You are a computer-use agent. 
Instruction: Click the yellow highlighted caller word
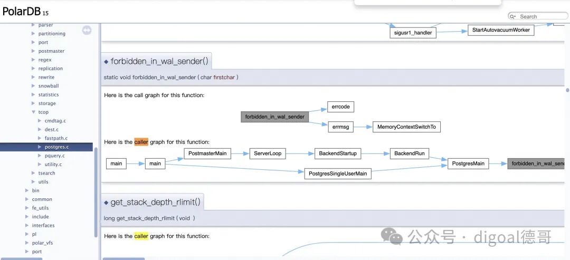pos(141,236)
